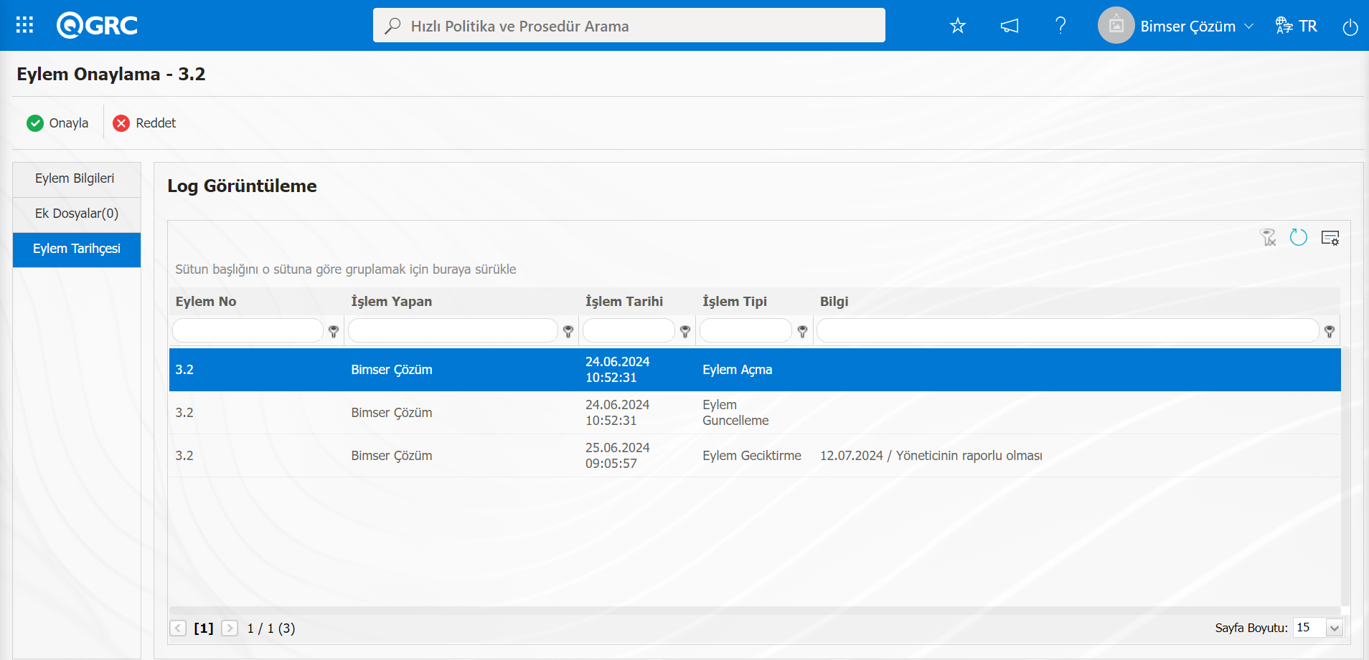Click the QGRC logo
Screen dimensions: 1369x660
[x=97, y=25]
